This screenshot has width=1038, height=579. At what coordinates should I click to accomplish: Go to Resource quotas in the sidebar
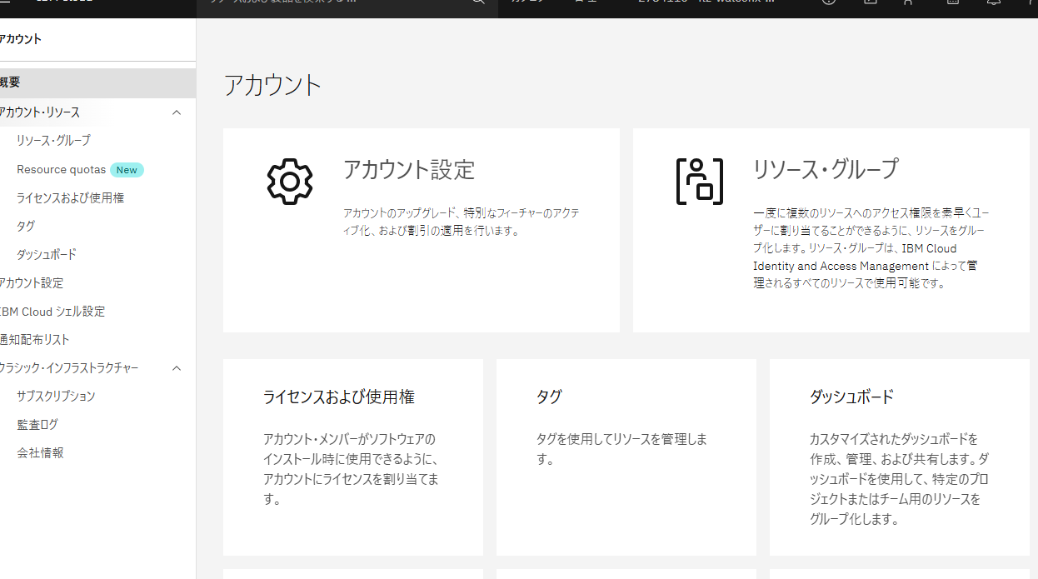[x=61, y=170]
